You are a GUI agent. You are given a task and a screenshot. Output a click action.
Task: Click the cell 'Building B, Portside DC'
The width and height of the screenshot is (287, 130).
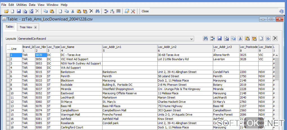[x=130, y=85]
